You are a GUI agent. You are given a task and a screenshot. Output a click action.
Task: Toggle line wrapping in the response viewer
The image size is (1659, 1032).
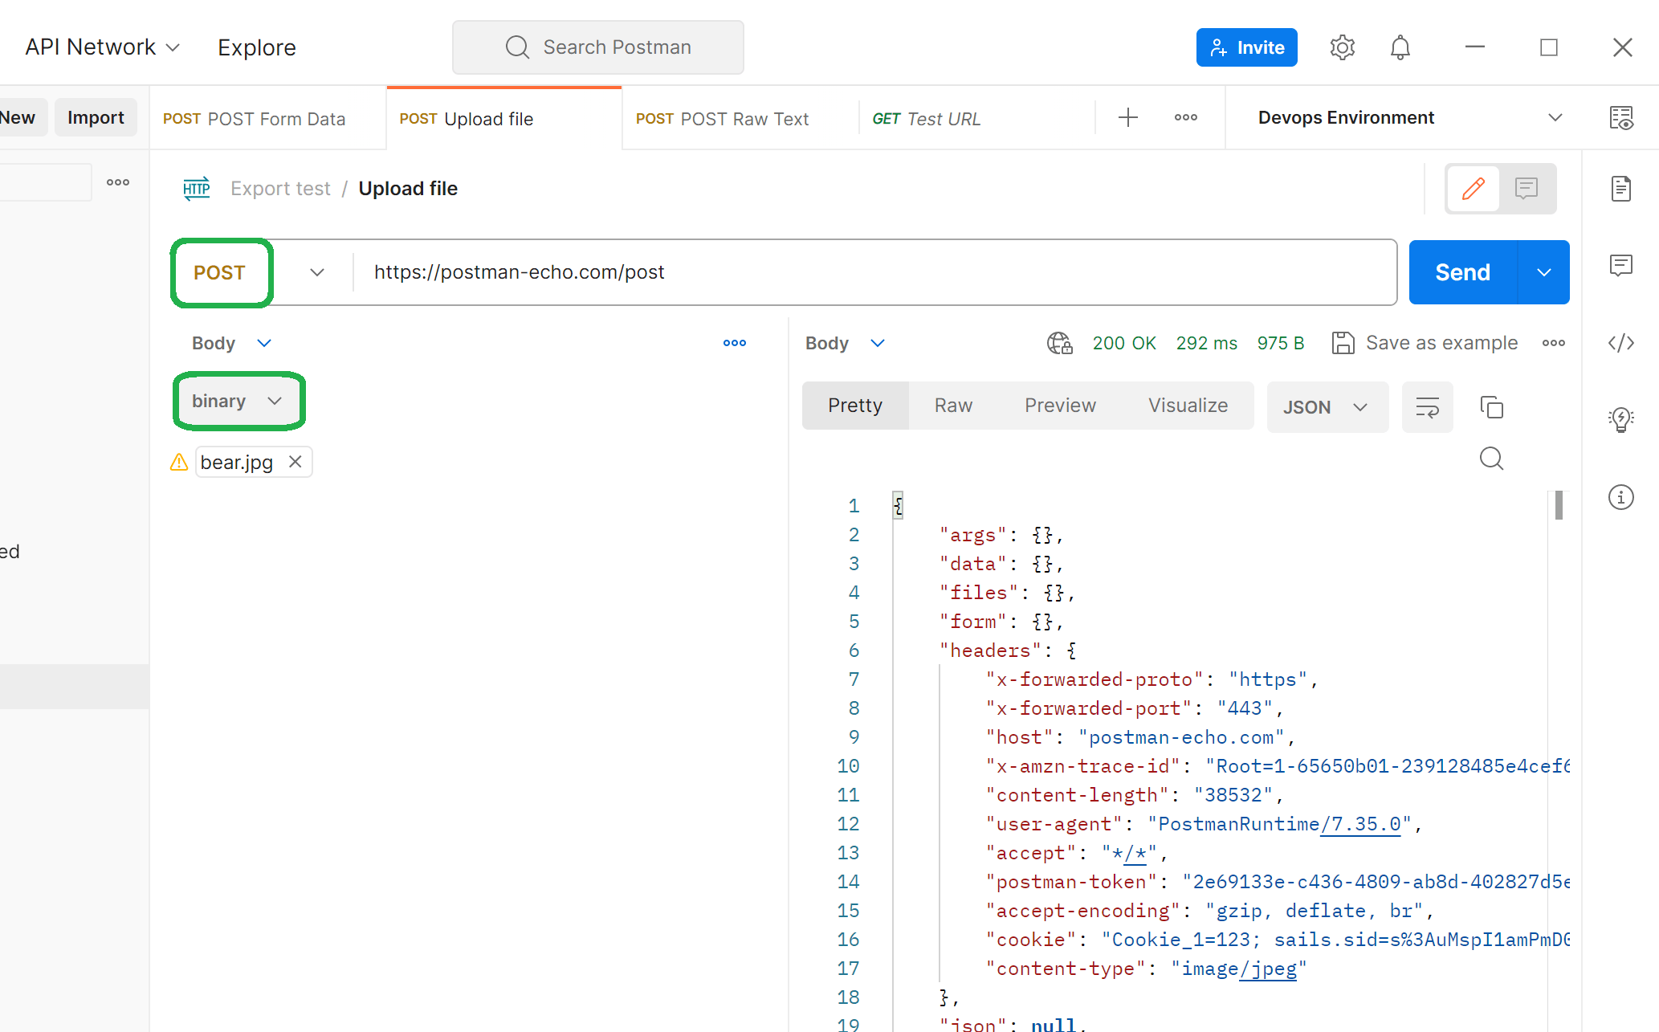pyautogui.click(x=1427, y=407)
